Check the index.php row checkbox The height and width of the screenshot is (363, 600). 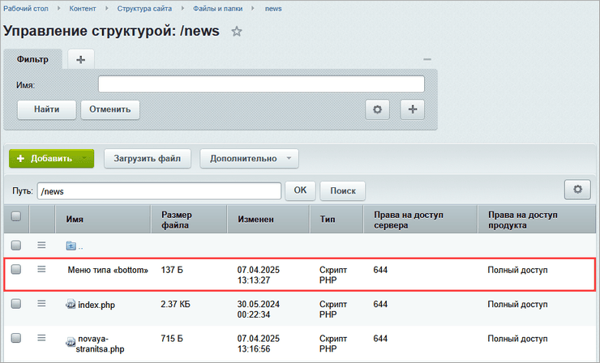click(x=16, y=304)
